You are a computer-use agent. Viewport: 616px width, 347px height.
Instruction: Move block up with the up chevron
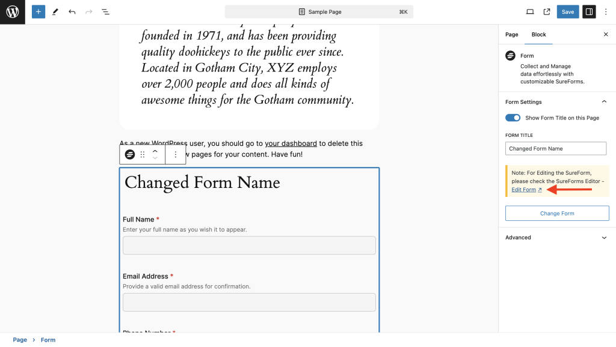click(x=155, y=151)
